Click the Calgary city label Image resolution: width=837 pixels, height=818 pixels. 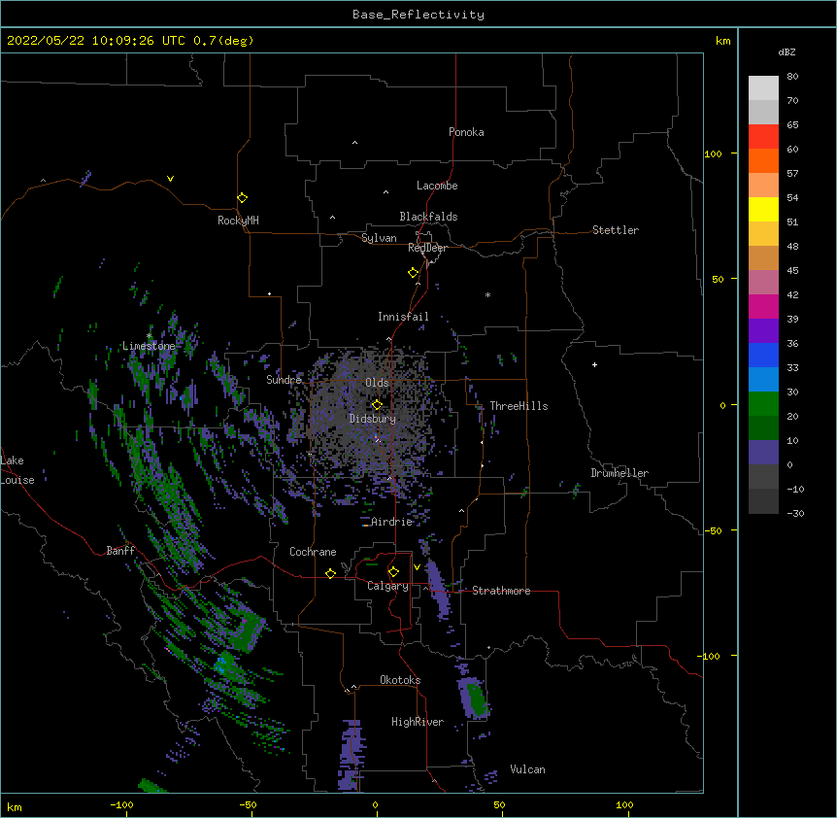387,586
